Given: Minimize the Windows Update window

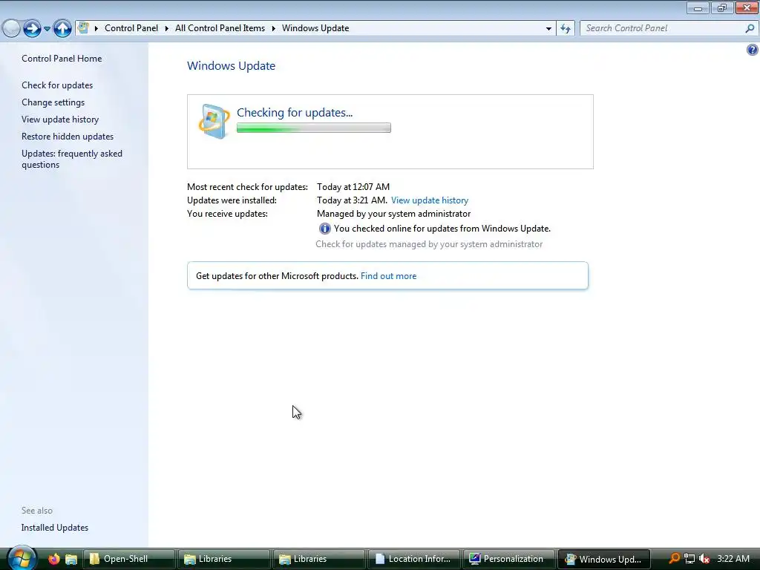Looking at the screenshot, I should [x=698, y=7].
